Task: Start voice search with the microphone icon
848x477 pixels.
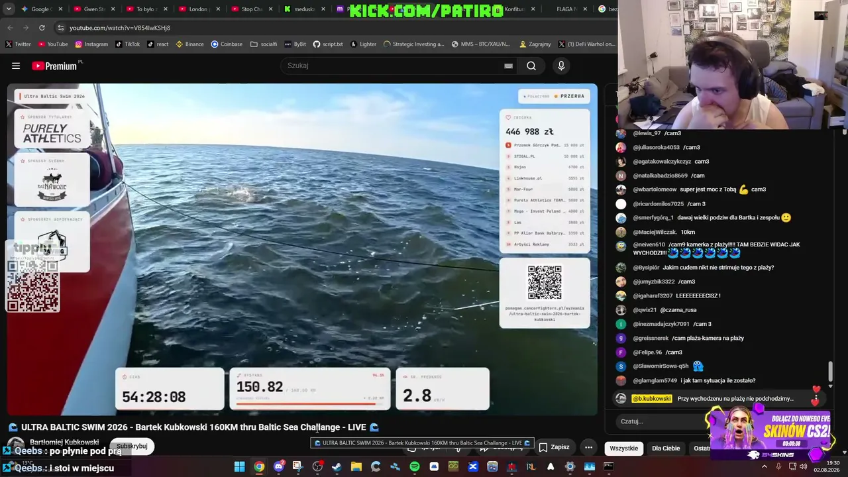Action: point(561,66)
